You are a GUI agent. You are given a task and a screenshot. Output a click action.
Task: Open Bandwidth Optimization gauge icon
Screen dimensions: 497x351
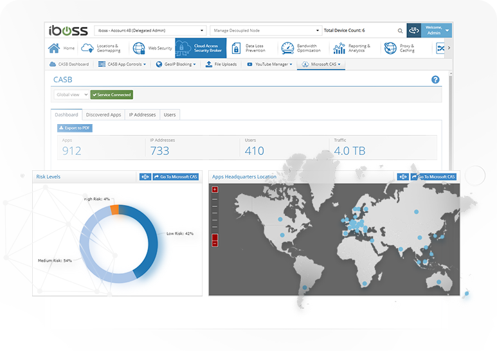[x=287, y=48]
